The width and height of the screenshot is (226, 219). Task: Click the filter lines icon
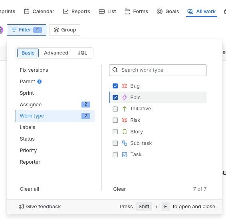click(14, 30)
